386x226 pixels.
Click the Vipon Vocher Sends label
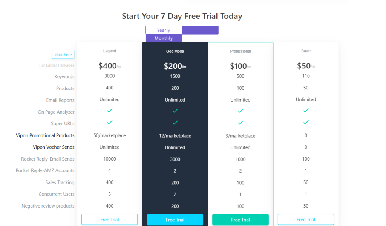[x=54, y=147]
